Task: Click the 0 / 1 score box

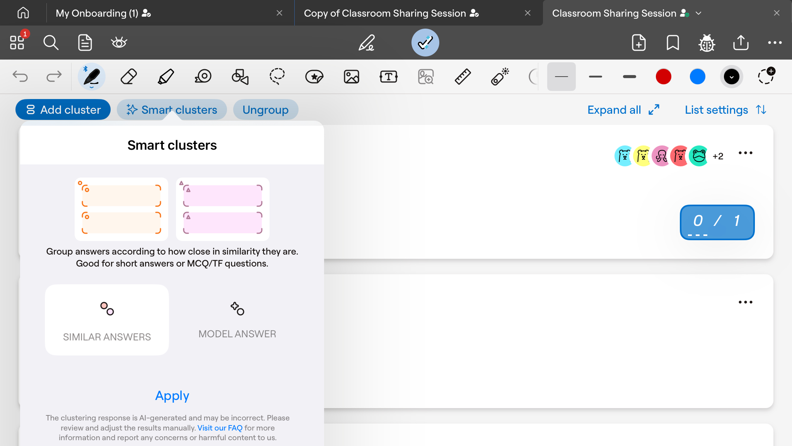Action: (717, 222)
